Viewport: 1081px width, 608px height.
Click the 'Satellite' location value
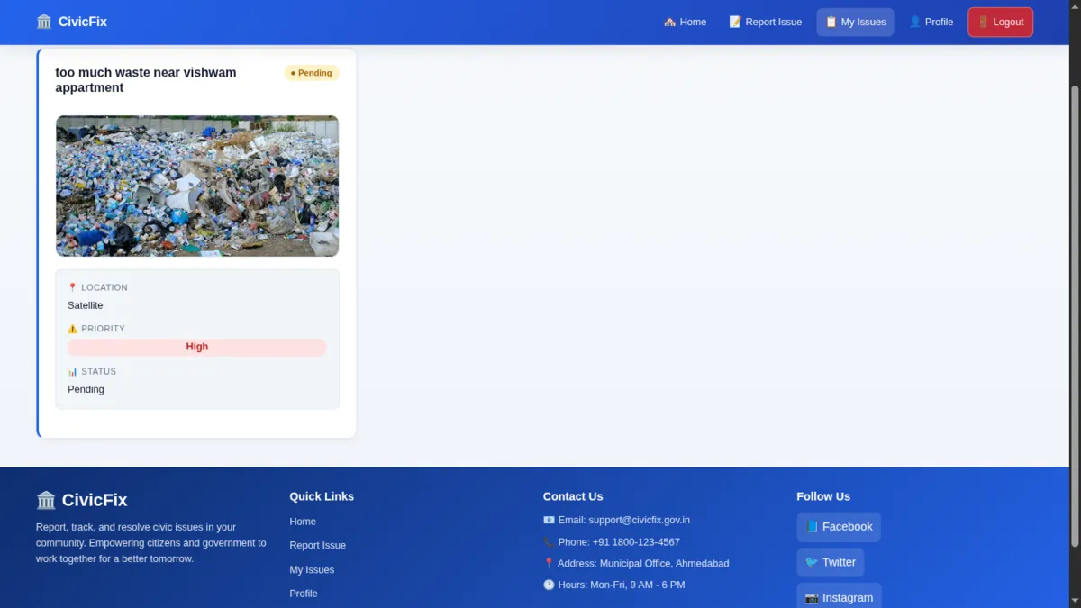(x=86, y=305)
